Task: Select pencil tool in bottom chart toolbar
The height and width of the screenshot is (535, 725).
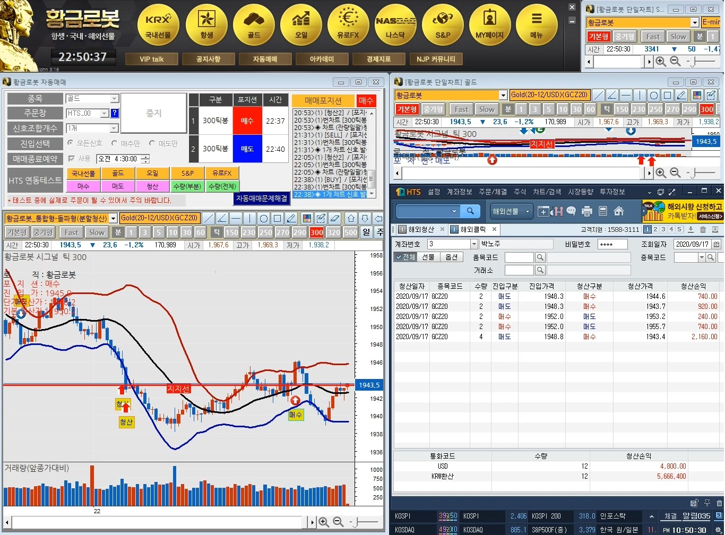Action: coord(291,218)
